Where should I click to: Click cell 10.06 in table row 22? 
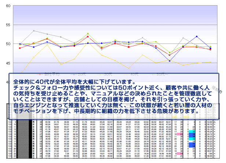48,153
